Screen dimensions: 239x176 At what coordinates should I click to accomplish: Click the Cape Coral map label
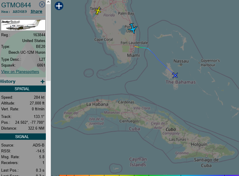(104, 40)
